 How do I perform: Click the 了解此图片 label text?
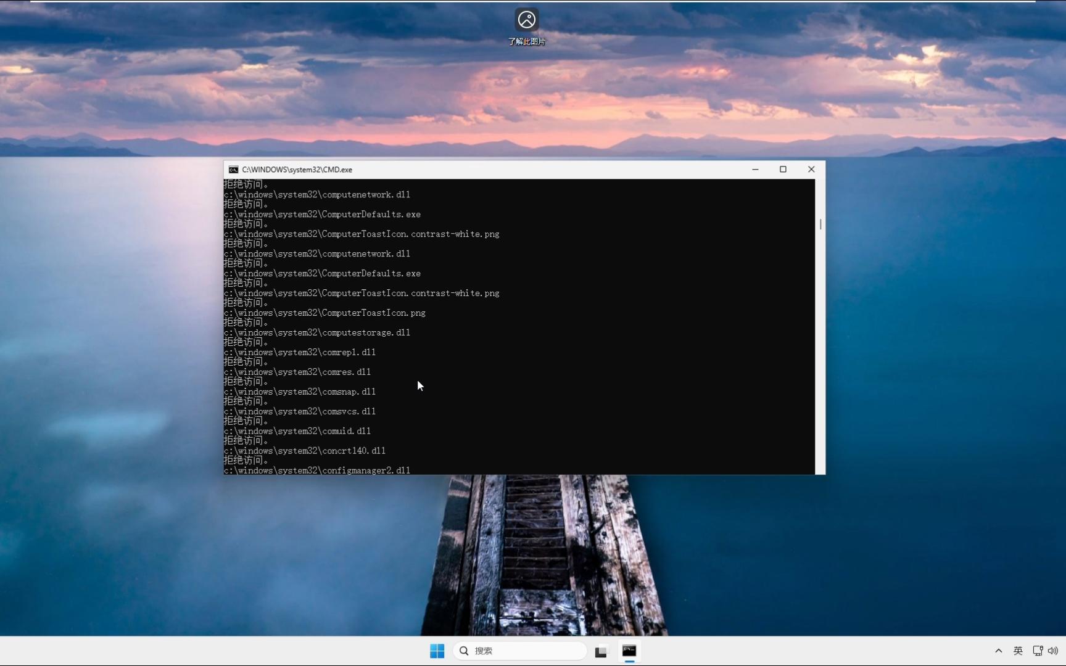tap(526, 41)
